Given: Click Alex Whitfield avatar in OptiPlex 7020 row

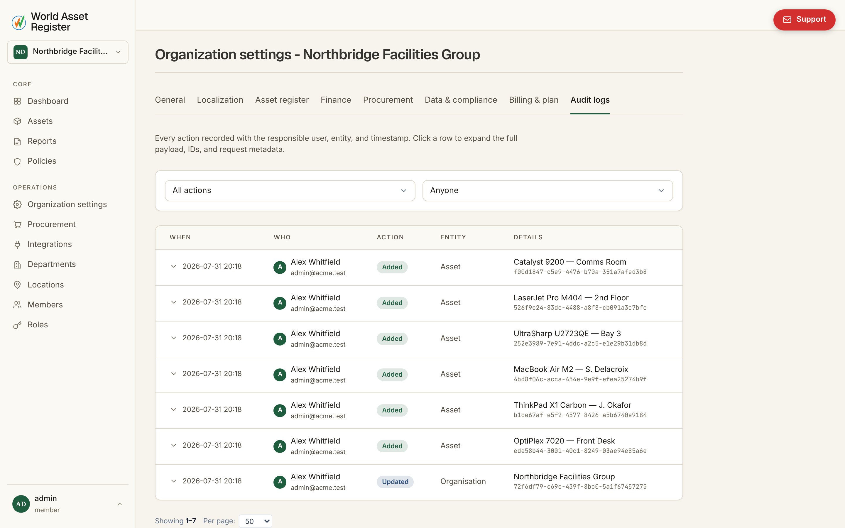Looking at the screenshot, I should coord(280,446).
